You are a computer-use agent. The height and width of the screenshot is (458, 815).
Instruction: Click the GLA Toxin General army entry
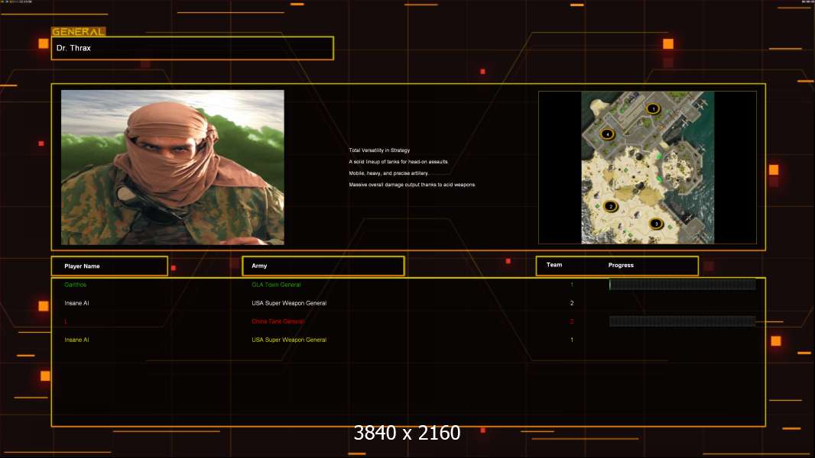click(276, 285)
